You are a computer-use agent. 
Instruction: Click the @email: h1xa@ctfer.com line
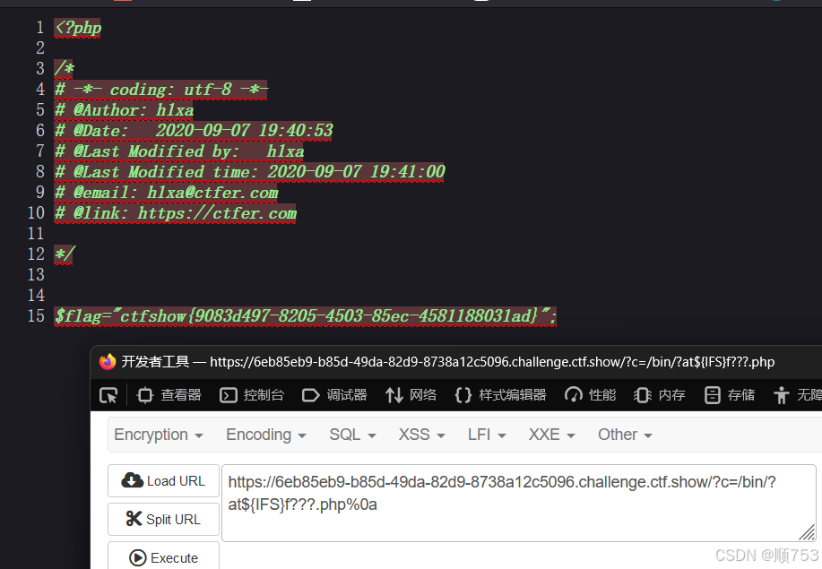(x=166, y=193)
